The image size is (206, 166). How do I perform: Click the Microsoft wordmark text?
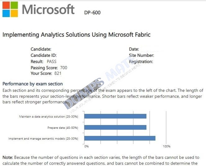(48, 9)
